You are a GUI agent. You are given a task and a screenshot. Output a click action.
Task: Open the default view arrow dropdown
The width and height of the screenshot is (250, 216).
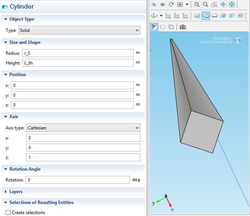click(161, 16)
